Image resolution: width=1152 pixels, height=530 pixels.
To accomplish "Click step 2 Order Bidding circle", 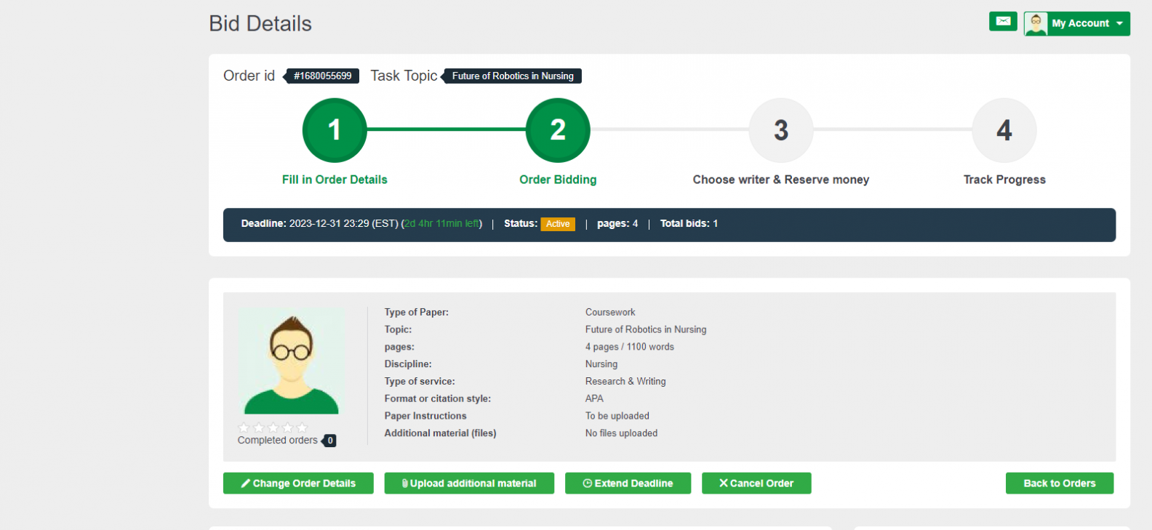I will click(x=558, y=130).
